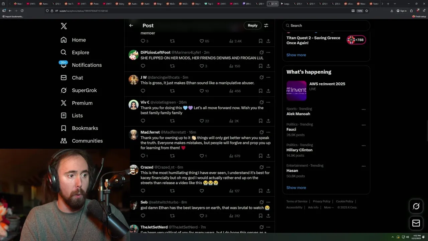Open AWS re:Invent 2025 live event
This screenshot has width=428, height=241.
tap(327, 84)
